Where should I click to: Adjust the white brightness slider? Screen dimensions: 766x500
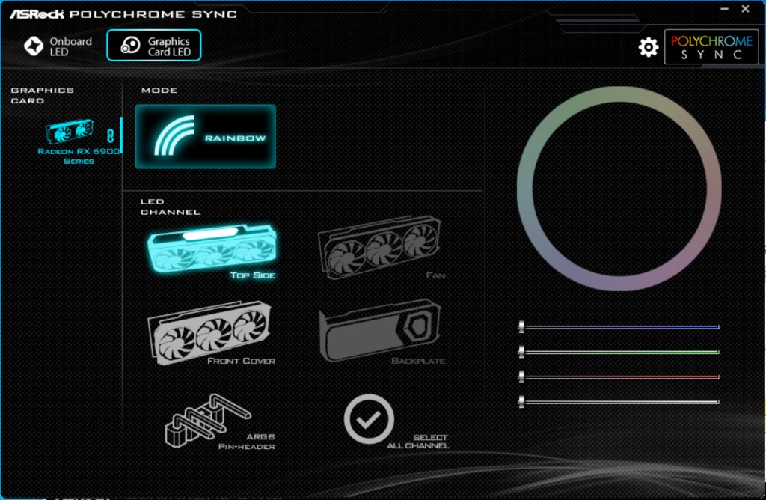click(x=619, y=402)
